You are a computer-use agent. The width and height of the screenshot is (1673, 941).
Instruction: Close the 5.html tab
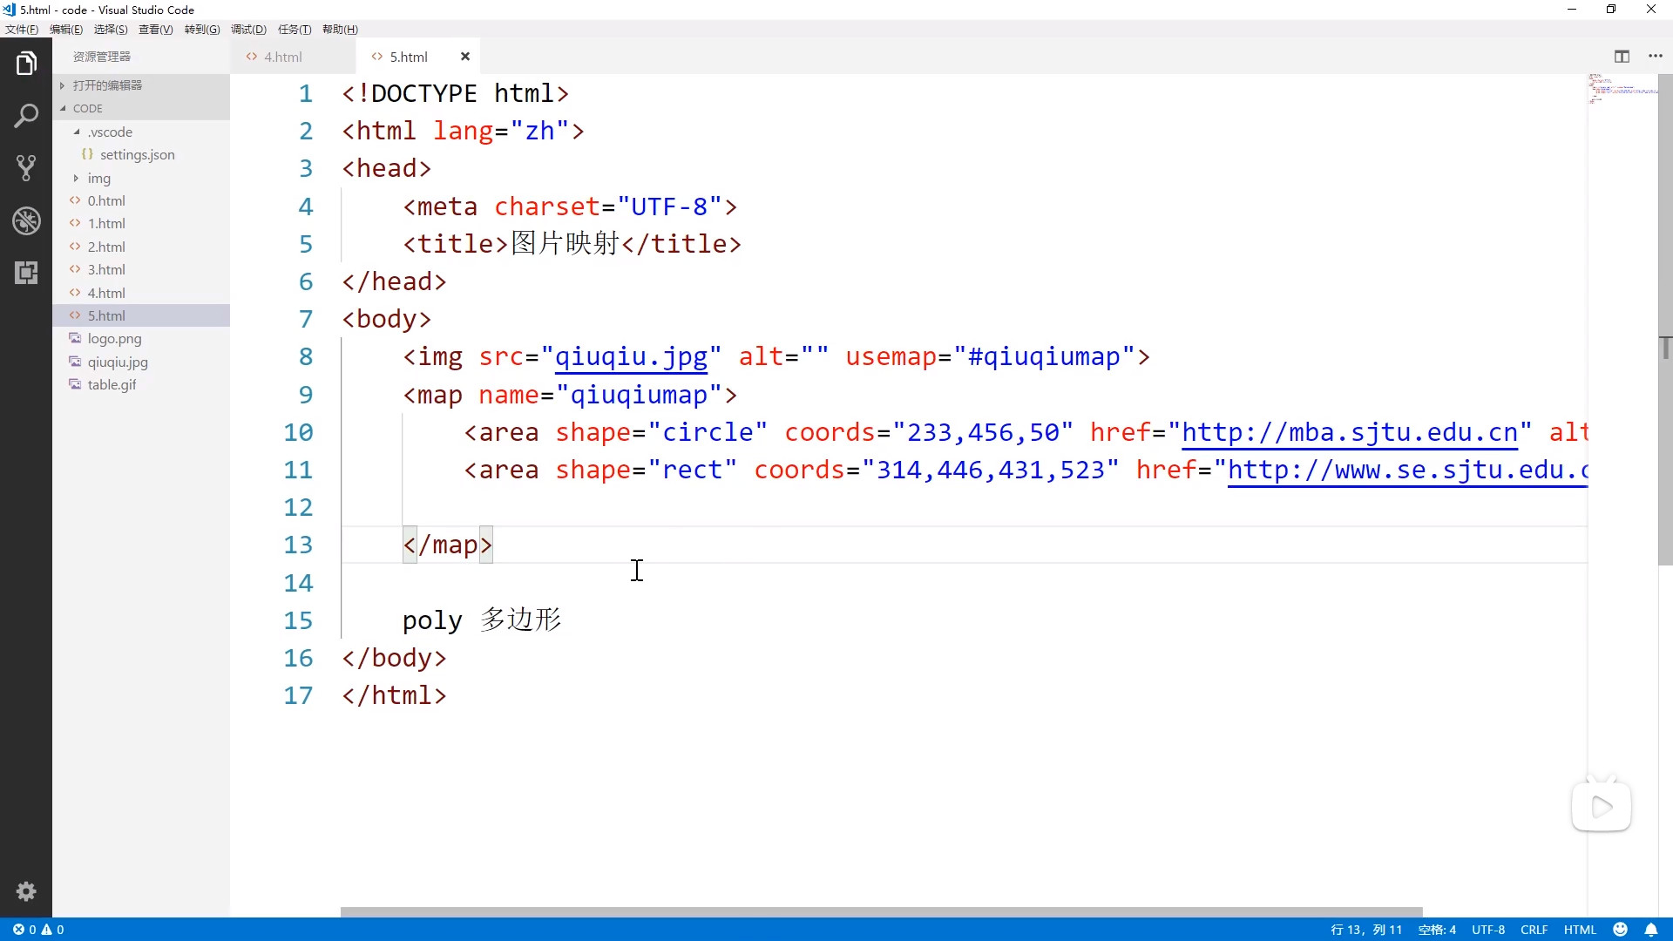[465, 57]
